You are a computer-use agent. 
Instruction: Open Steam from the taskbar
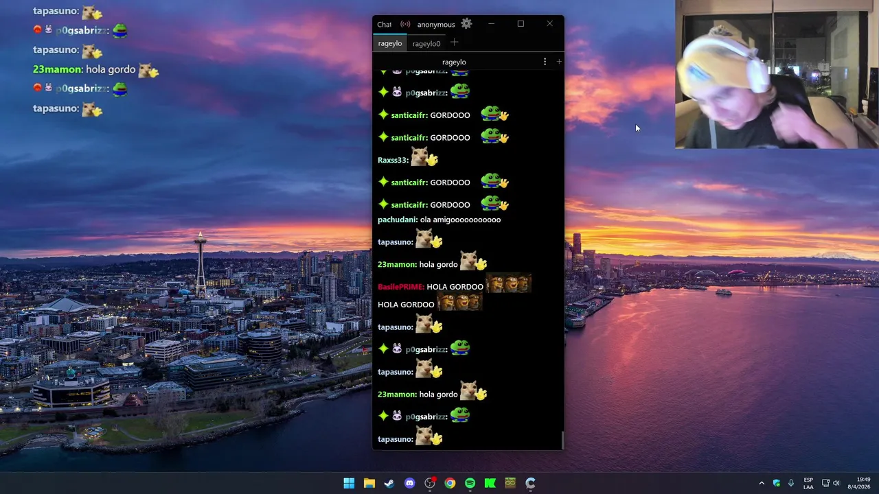(389, 483)
